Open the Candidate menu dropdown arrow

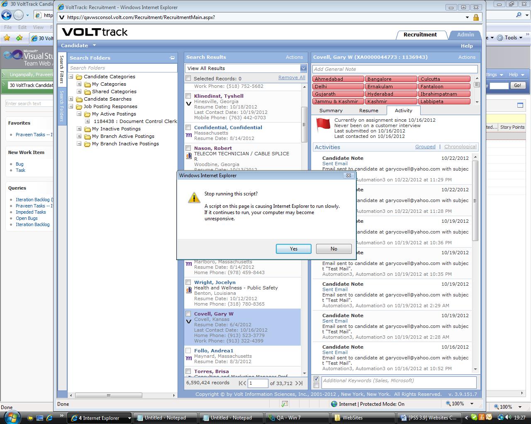click(x=94, y=45)
